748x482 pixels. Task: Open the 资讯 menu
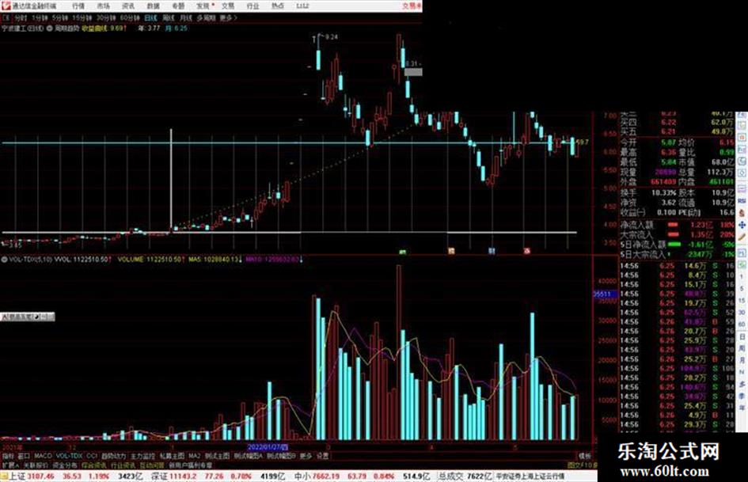128,6
